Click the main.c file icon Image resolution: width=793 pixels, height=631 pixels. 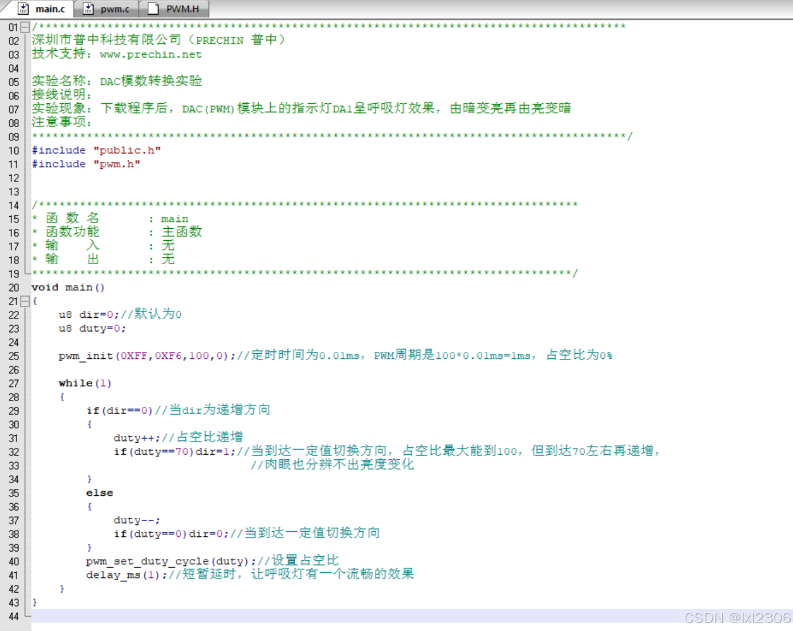[x=23, y=9]
